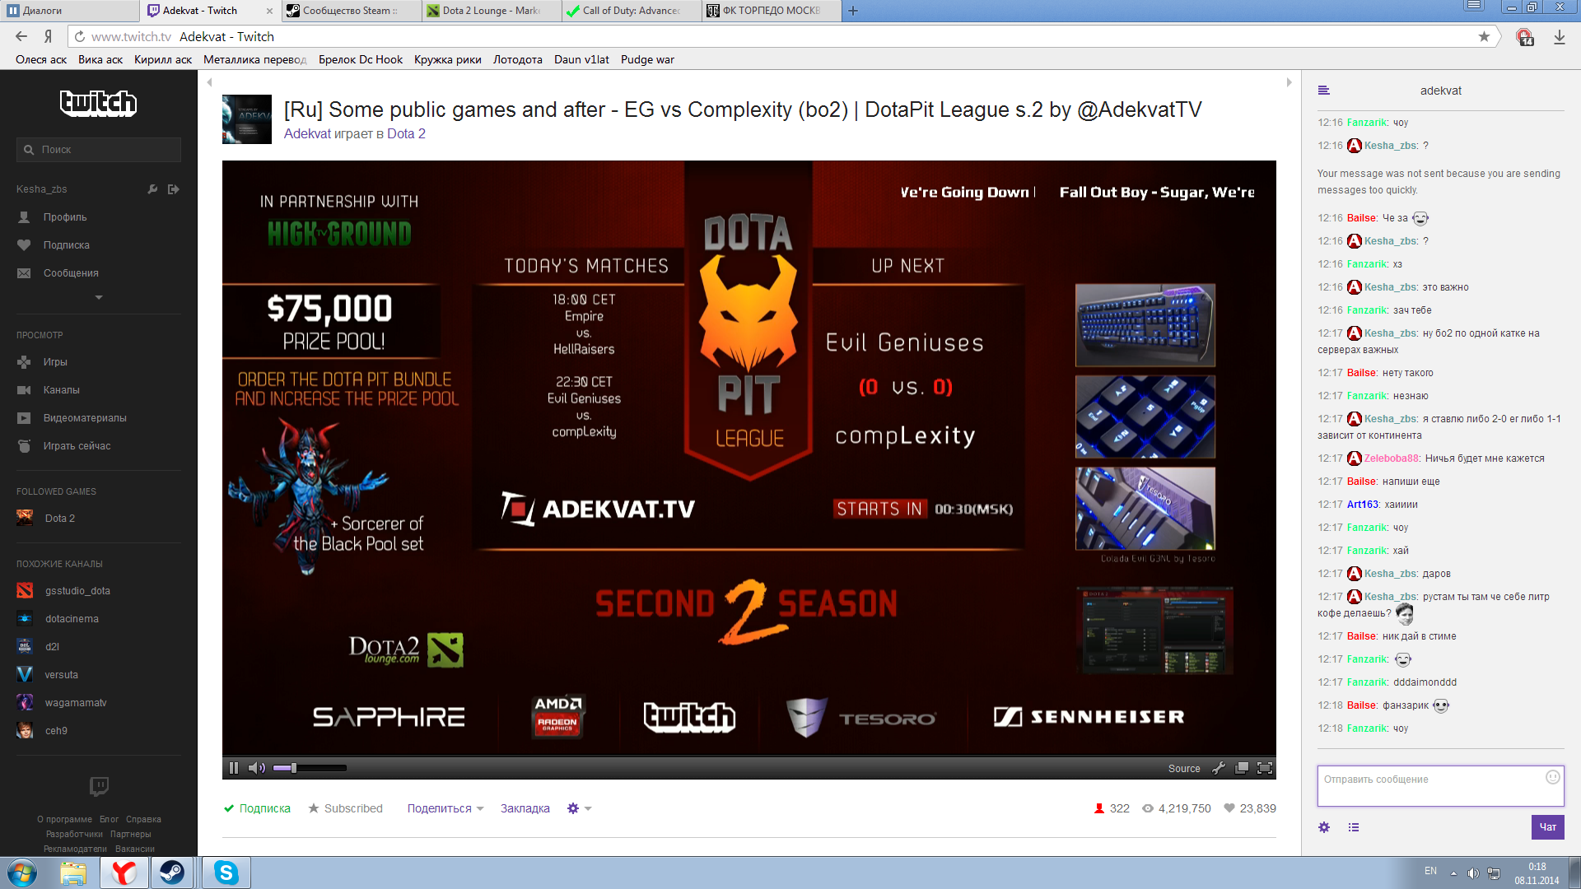Click the logout icon next to Kesha_zbs
Image resolution: width=1581 pixels, height=889 pixels.
[174, 189]
